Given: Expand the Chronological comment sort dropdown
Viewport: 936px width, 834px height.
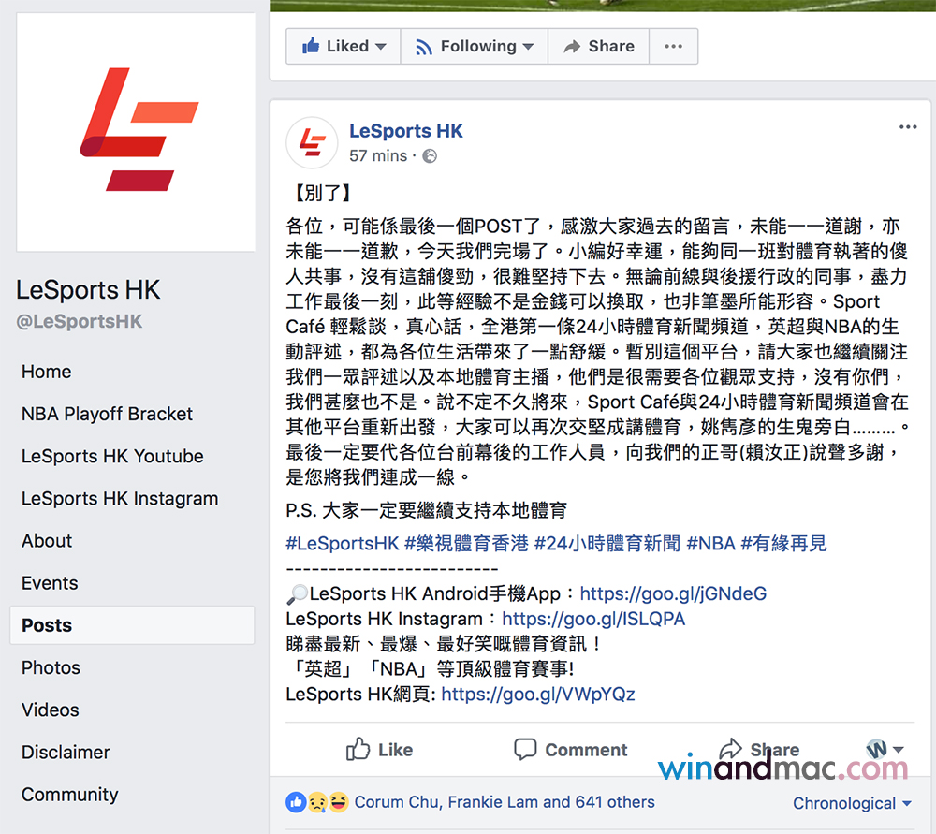Looking at the screenshot, I should tap(852, 803).
